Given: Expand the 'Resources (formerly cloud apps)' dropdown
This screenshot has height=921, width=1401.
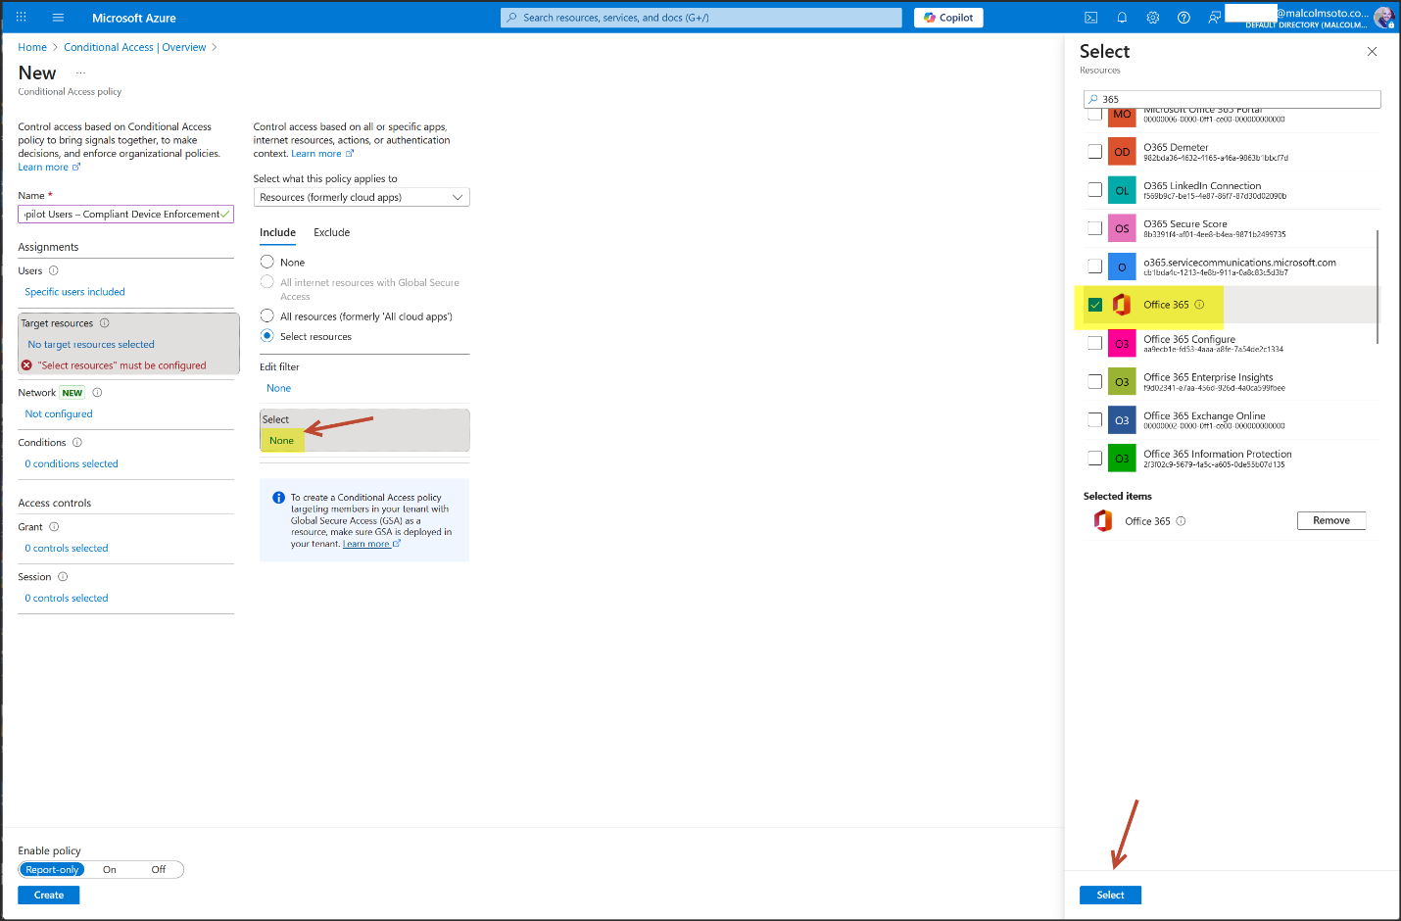Looking at the screenshot, I should 362,197.
